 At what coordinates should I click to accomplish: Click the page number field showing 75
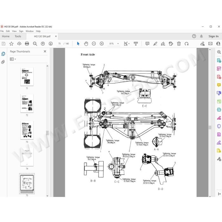click(60, 44)
